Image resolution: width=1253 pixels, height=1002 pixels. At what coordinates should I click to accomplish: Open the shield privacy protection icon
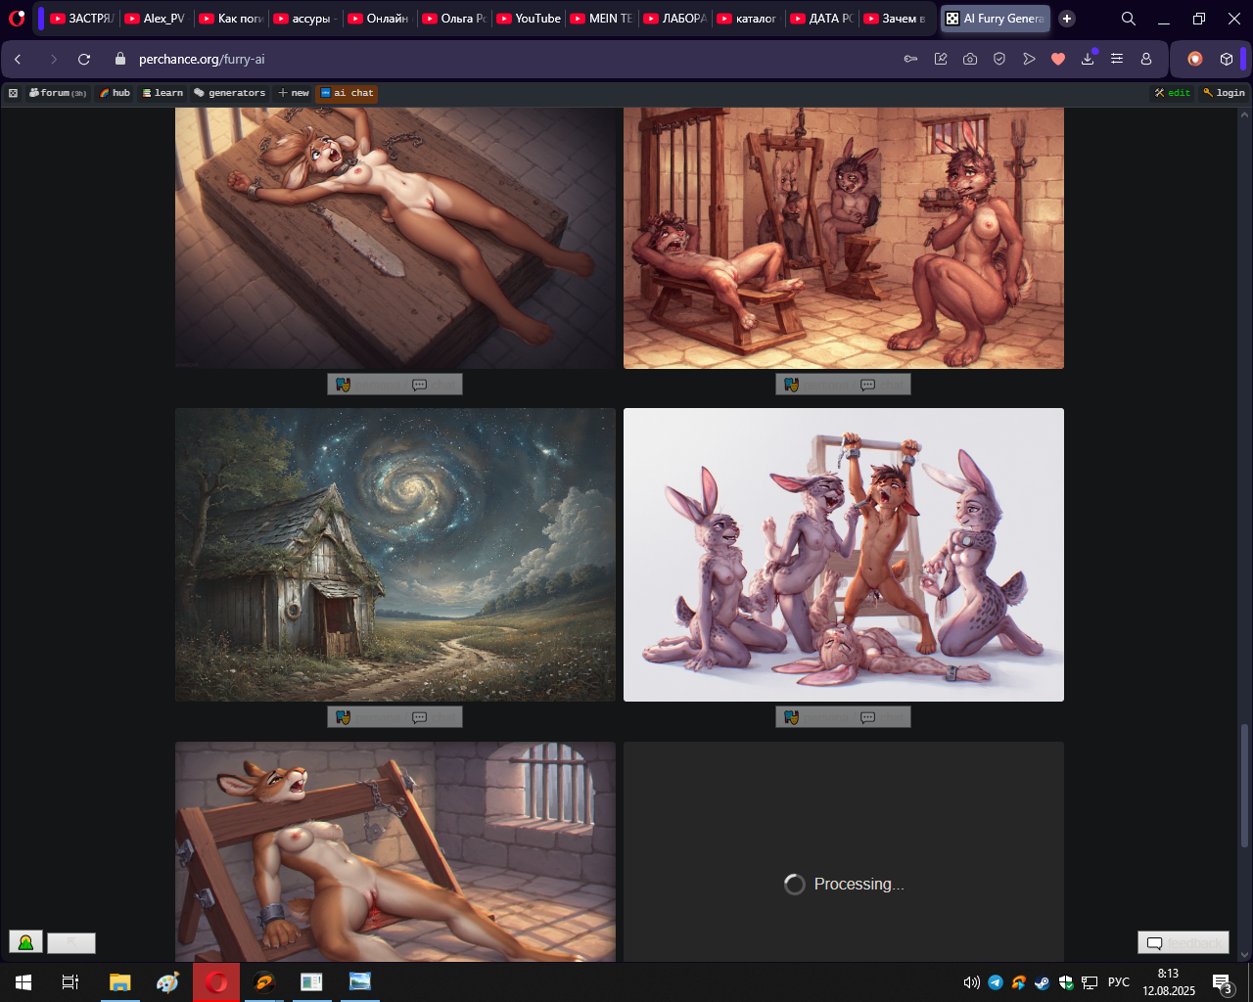coord(999,60)
